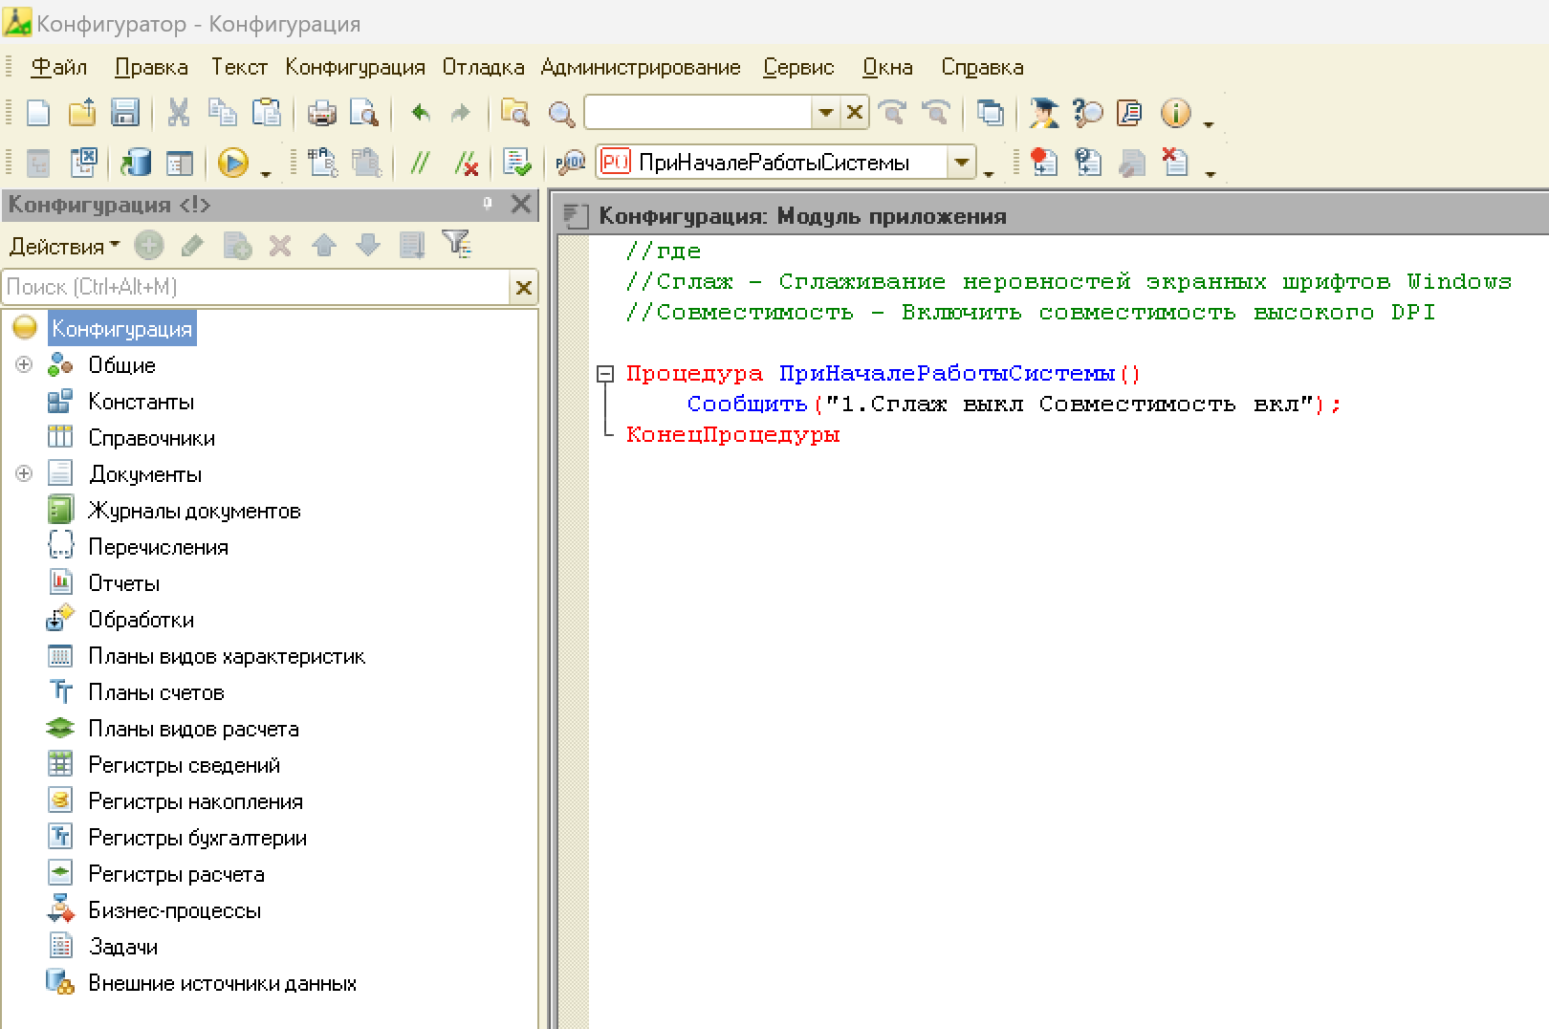Screen dimensions: 1549x1029
Task: Select Регистры сведений in the tree
Action: [184, 765]
